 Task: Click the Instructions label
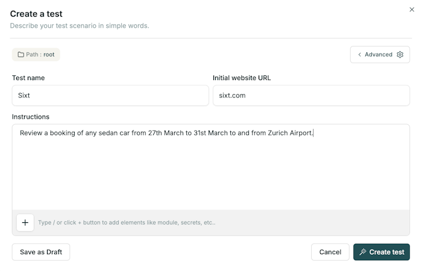31,117
